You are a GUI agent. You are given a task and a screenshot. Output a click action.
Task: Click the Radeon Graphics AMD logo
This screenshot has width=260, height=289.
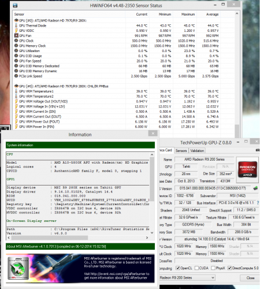(247, 169)
